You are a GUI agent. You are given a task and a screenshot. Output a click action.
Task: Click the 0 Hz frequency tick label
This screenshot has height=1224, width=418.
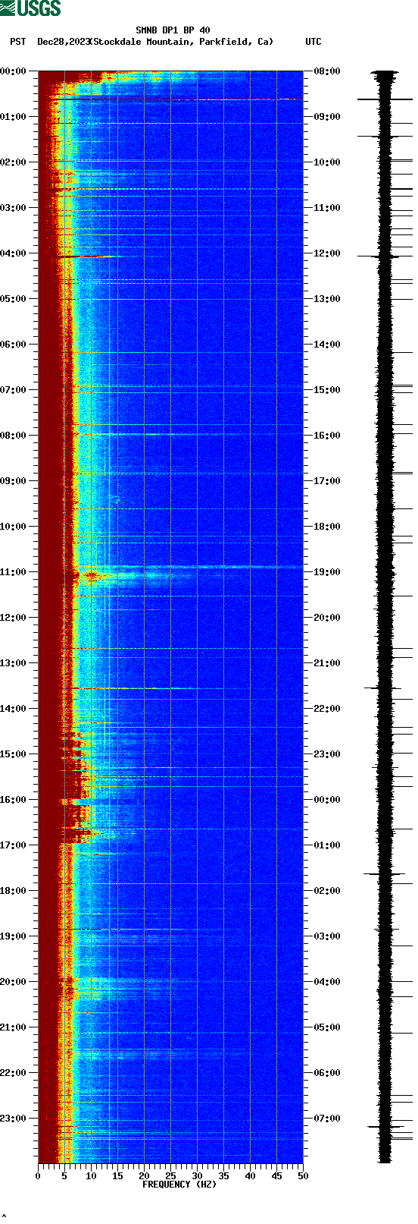click(x=38, y=1176)
